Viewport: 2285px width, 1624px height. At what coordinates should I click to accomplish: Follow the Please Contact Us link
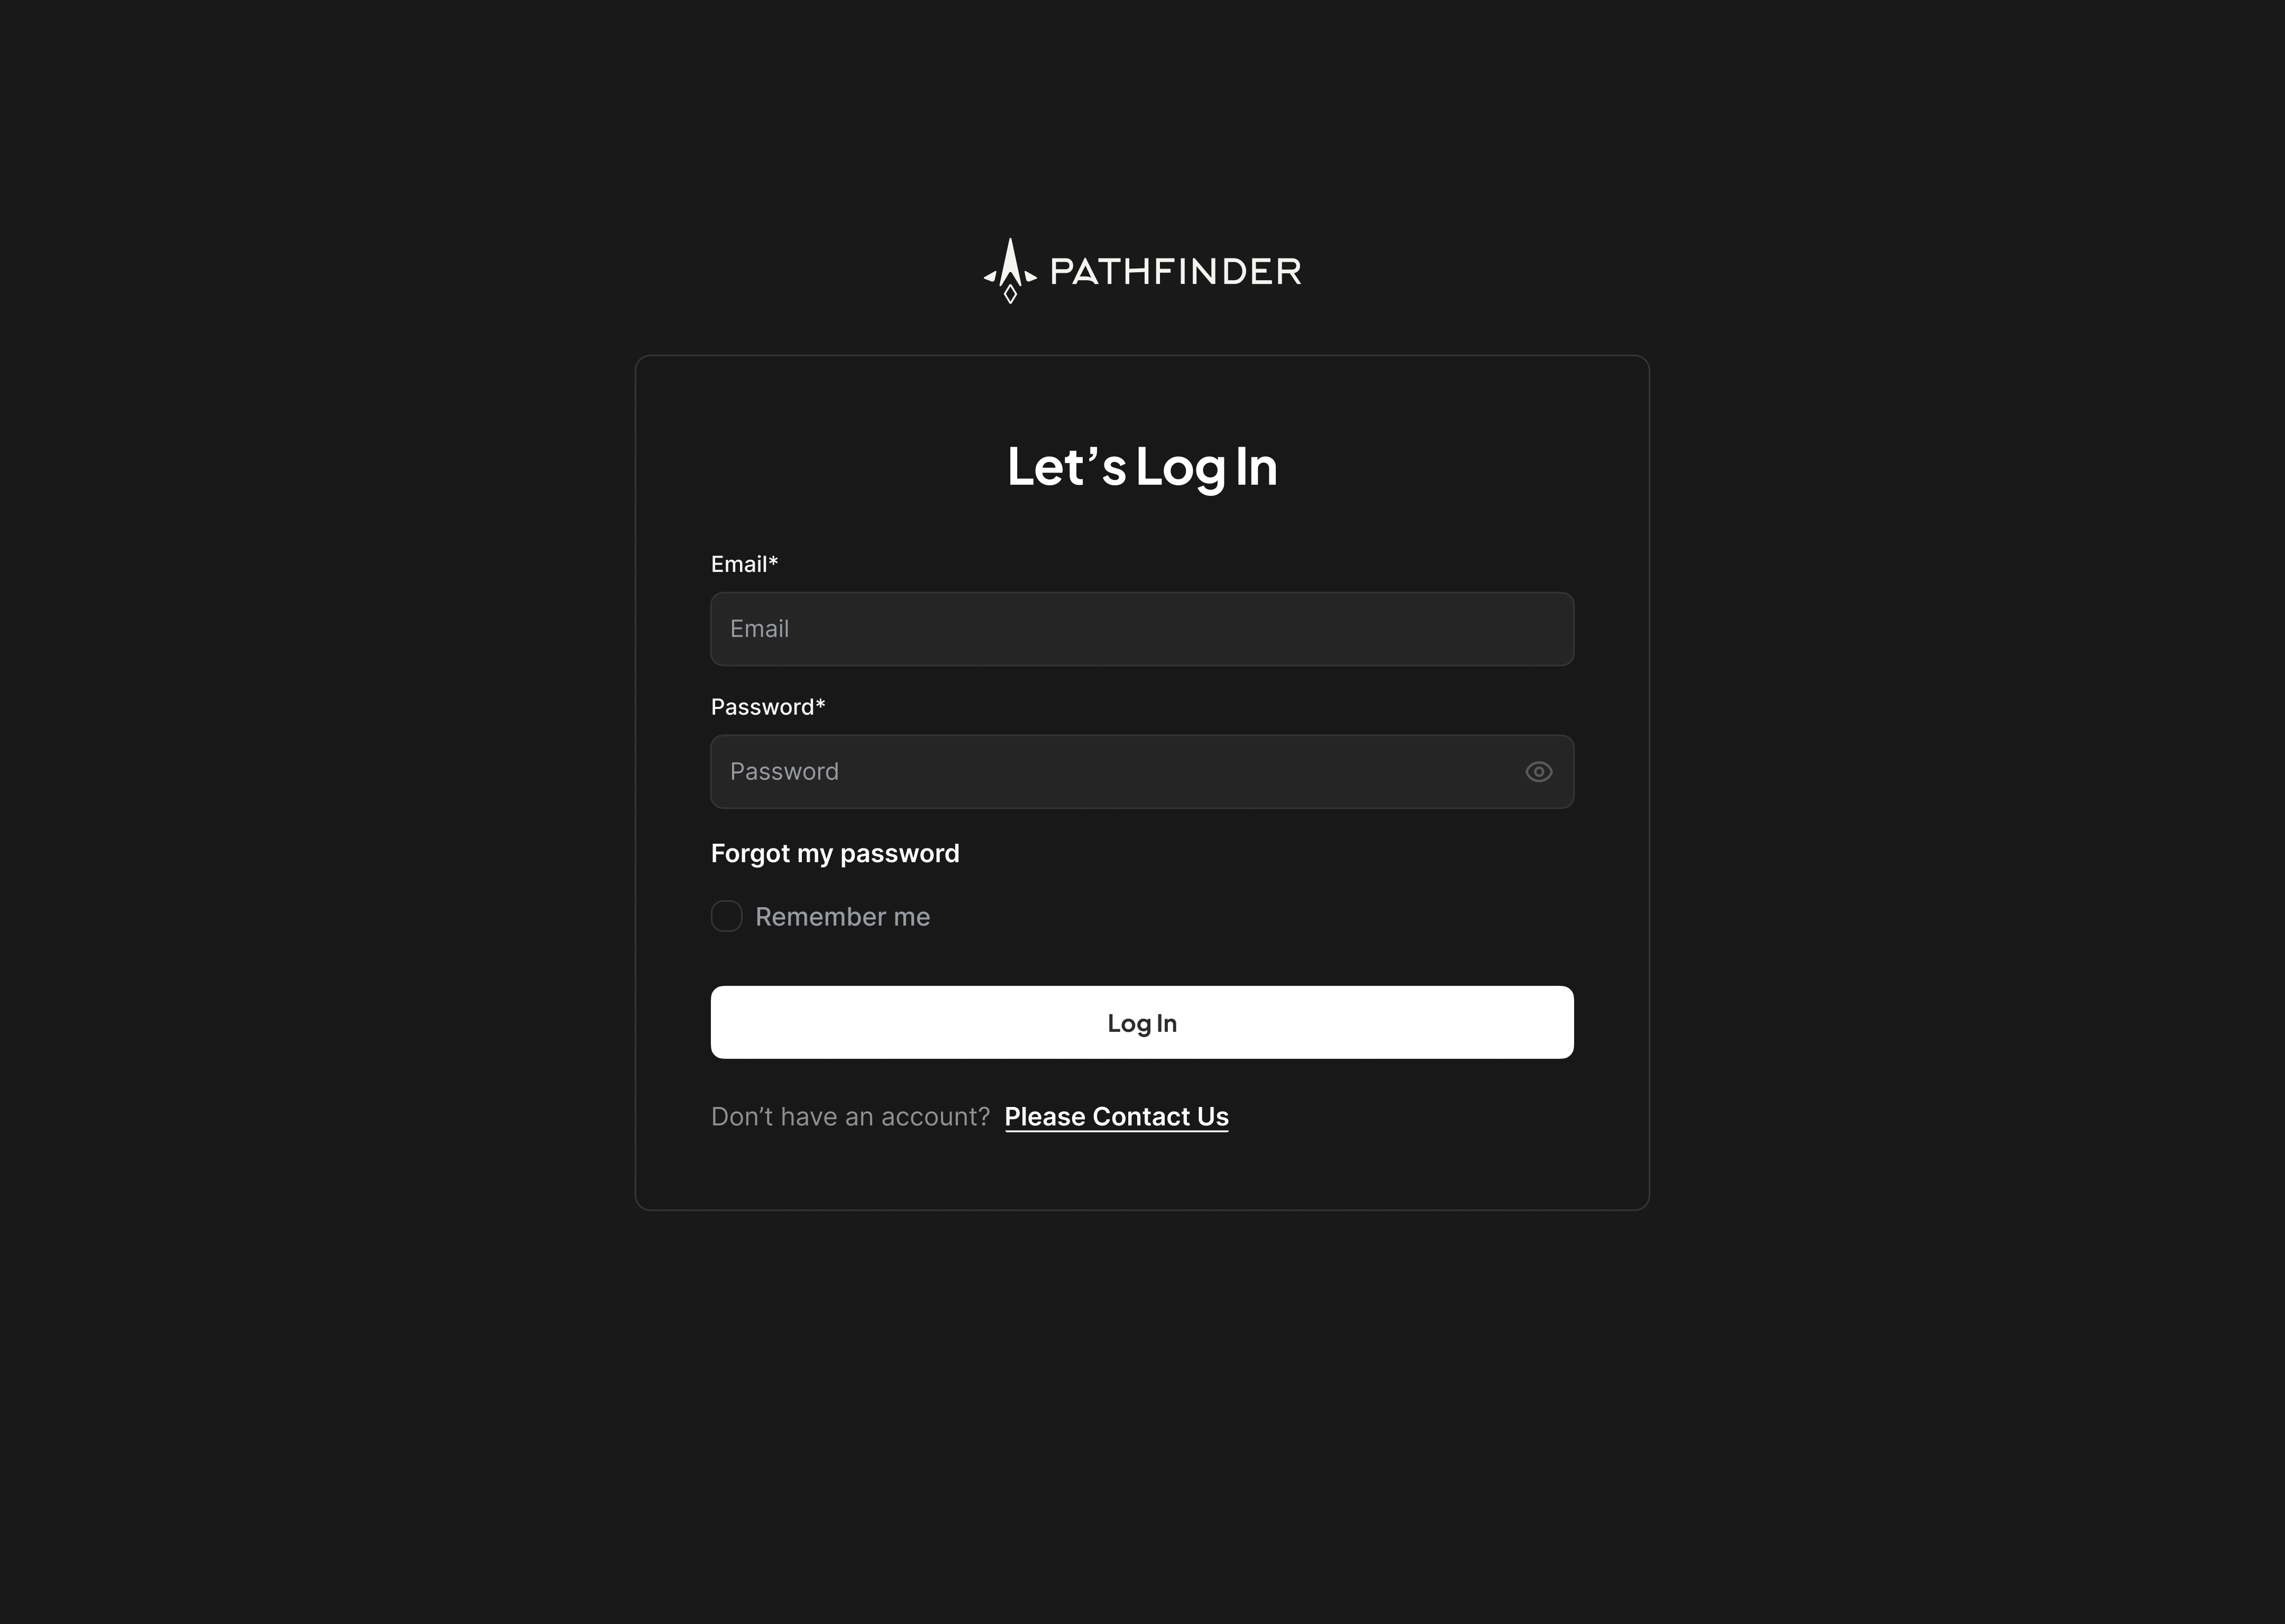coord(1117,1117)
